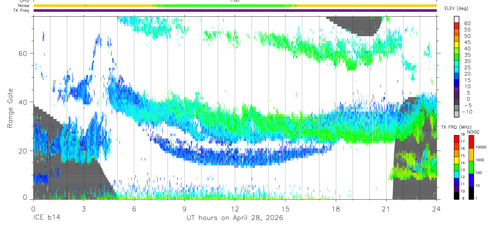Click the 'Range Gate' axis title
Viewport: 491px width, 226px height.
coord(11,108)
